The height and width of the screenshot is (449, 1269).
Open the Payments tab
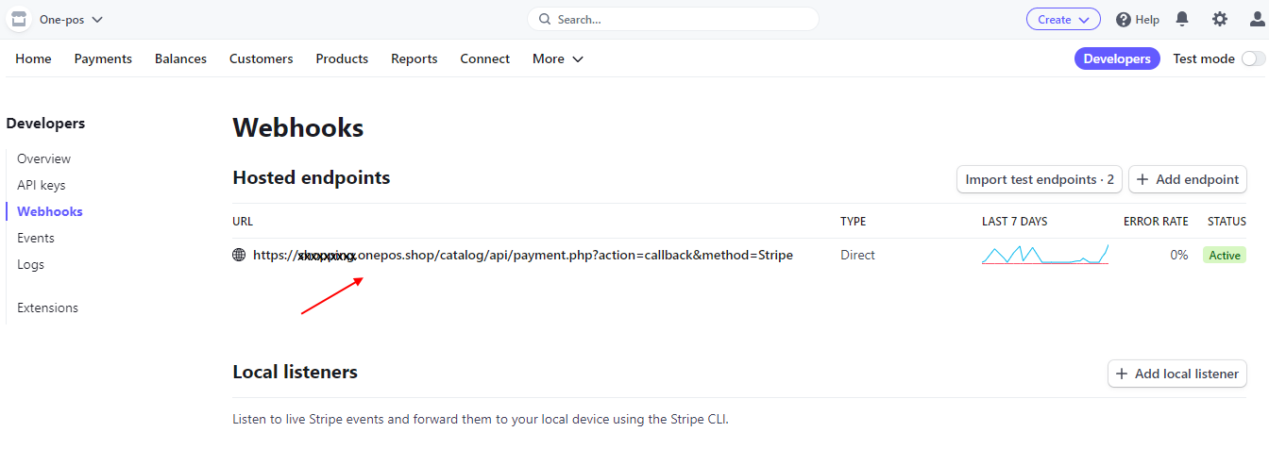[103, 58]
